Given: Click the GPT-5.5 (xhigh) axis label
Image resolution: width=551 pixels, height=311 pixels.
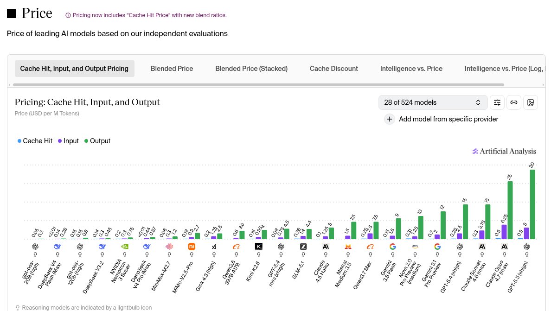Looking at the screenshot, I should (518, 277).
